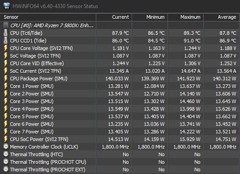Click the maximum value 14.460 W
This screenshot has height=174, width=240.
pyautogui.click(x=190, y=101)
